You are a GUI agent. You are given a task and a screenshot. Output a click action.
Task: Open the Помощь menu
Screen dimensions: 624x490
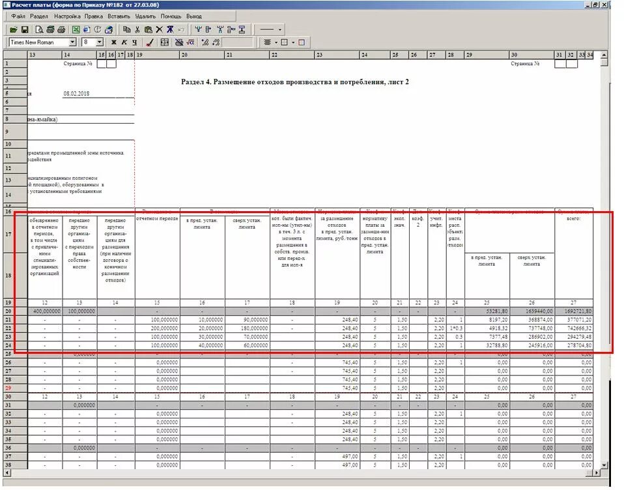pyautogui.click(x=171, y=16)
